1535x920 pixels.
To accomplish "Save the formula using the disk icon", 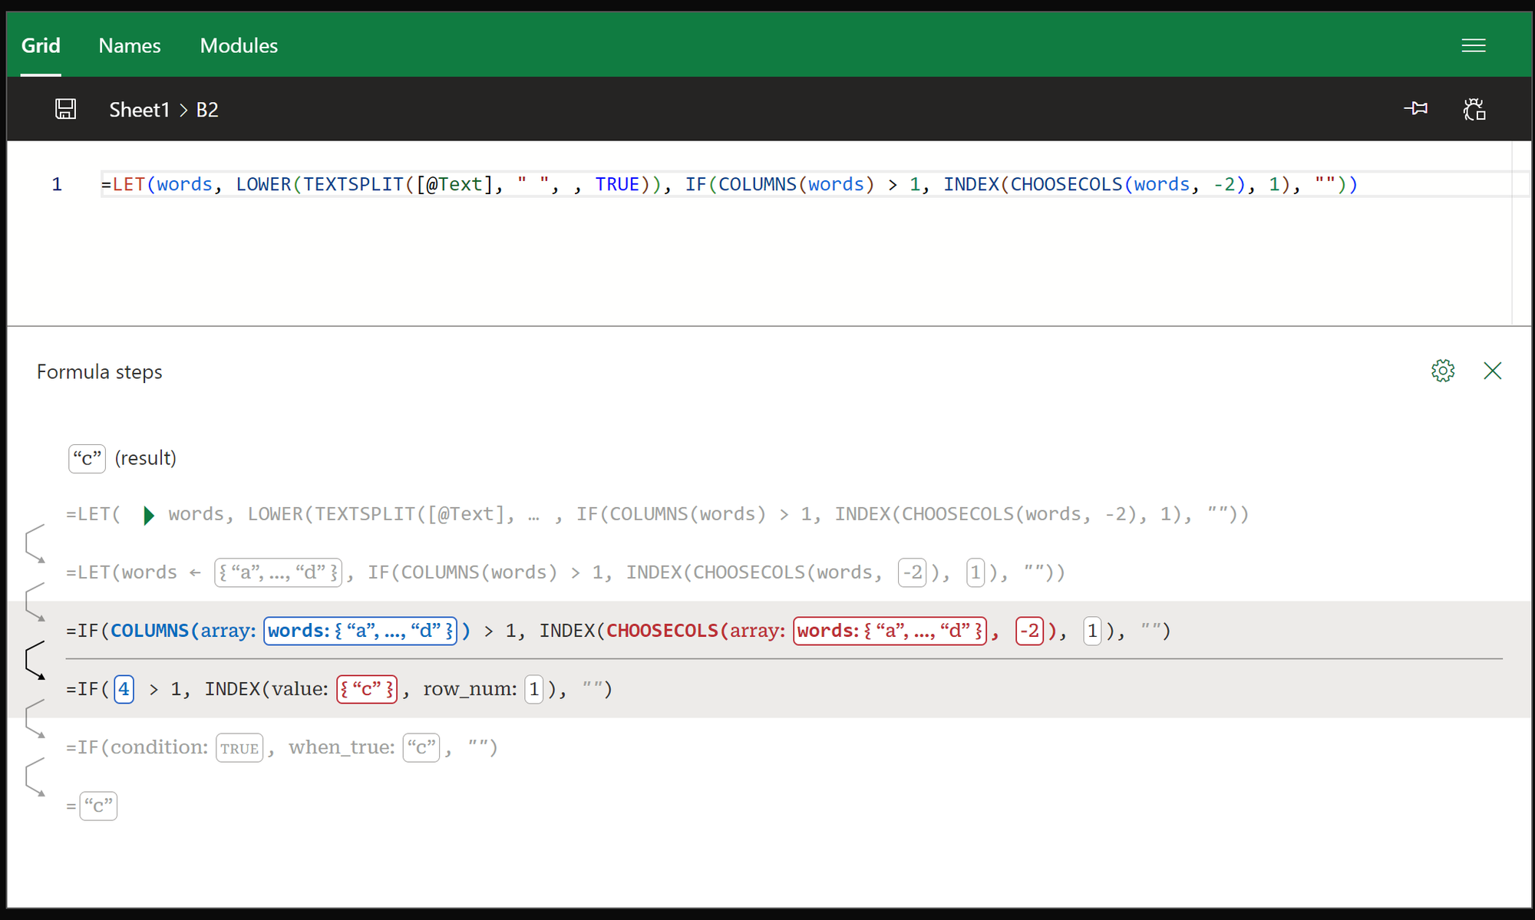I will tap(65, 109).
